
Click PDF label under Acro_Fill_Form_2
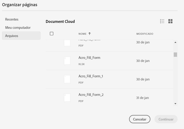coord(81,101)
